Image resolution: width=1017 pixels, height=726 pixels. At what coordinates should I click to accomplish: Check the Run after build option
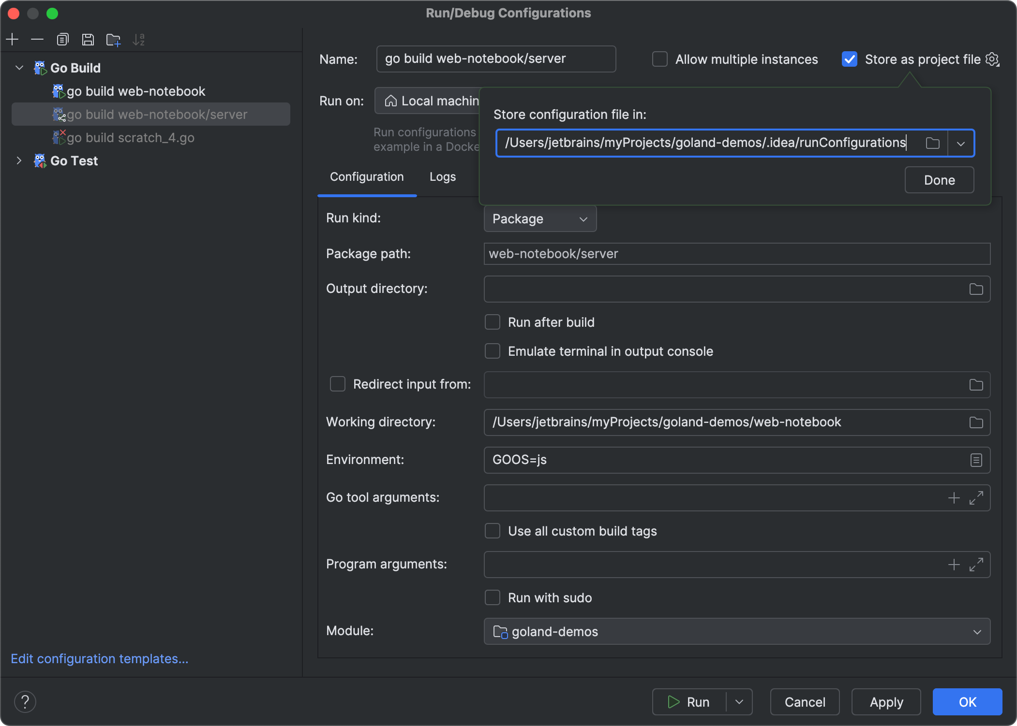click(x=492, y=322)
